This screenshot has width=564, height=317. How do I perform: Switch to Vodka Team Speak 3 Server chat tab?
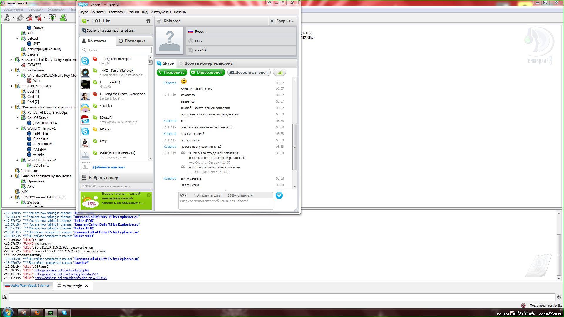(x=27, y=286)
